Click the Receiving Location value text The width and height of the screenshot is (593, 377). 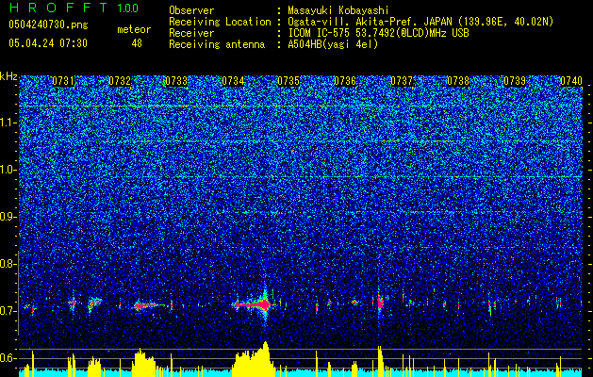[420, 22]
